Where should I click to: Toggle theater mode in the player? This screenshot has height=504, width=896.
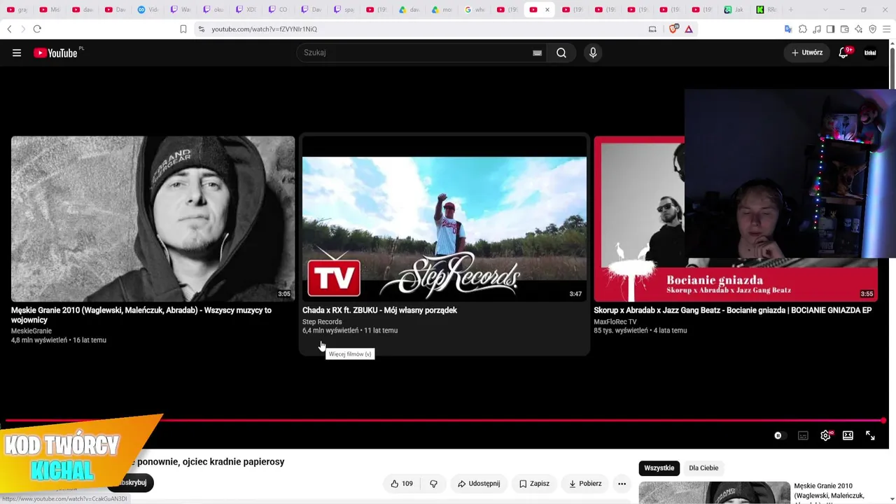click(x=848, y=435)
